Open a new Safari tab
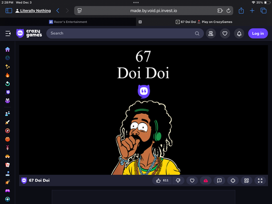This screenshot has width=272, height=204. coord(252,11)
